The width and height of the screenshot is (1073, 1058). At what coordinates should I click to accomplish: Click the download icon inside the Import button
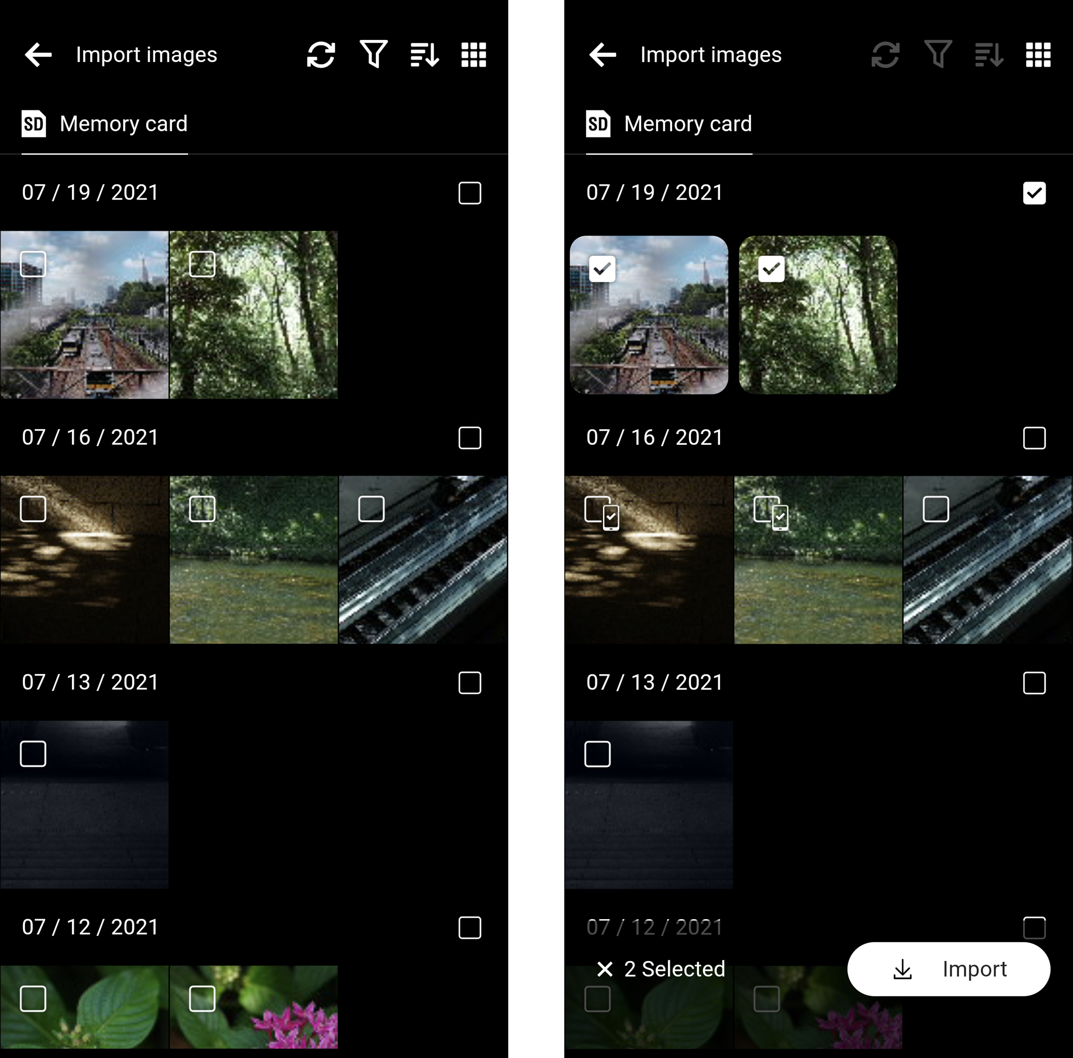coord(904,969)
